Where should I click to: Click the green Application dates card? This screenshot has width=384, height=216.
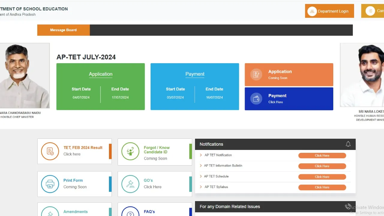tap(100, 86)
